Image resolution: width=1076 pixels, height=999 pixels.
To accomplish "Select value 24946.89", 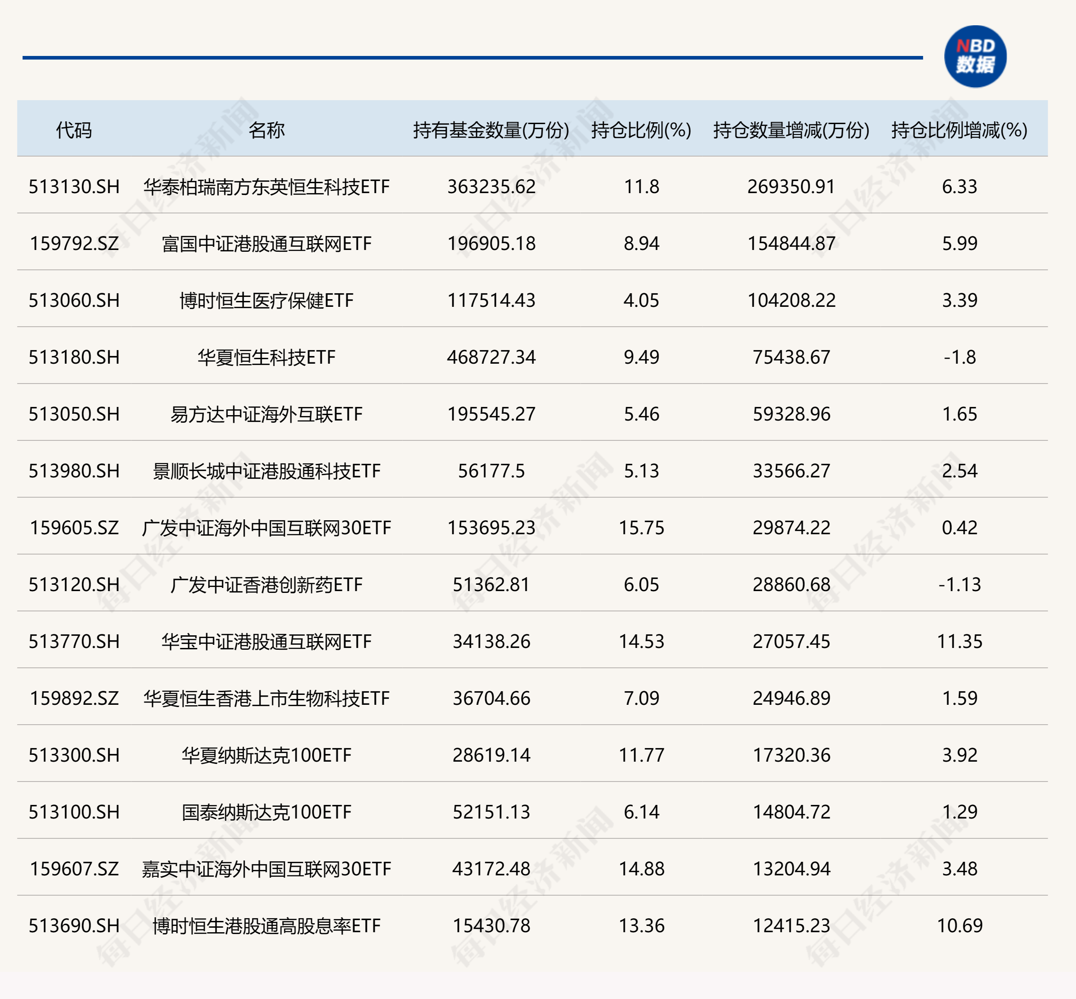I will (x=791, y=698).
